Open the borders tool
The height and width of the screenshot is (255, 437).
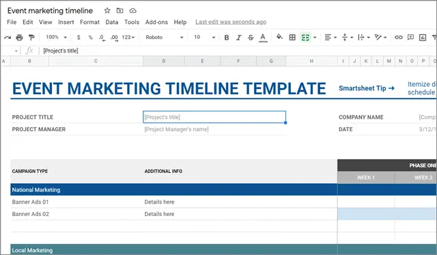tap(292, 38)
